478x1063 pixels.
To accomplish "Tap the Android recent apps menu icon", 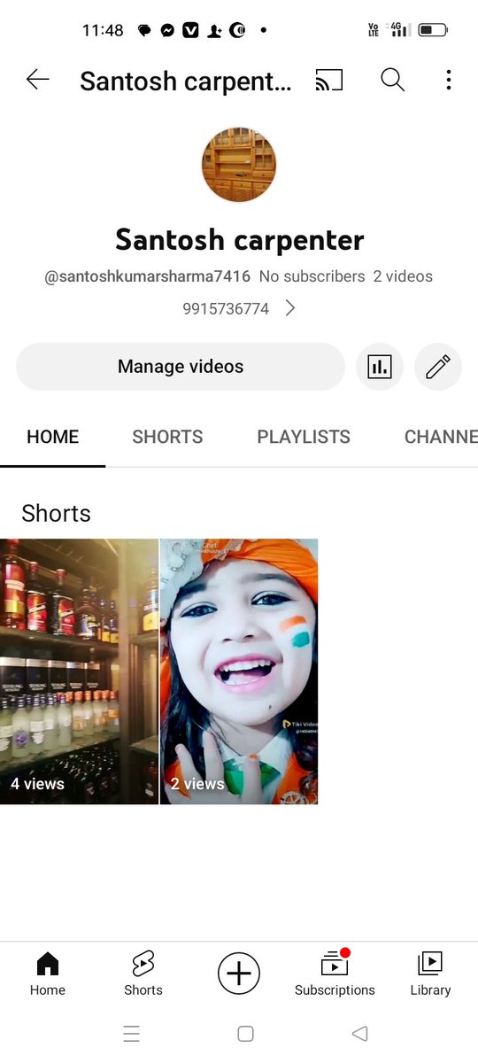I will click(132, 1034).
